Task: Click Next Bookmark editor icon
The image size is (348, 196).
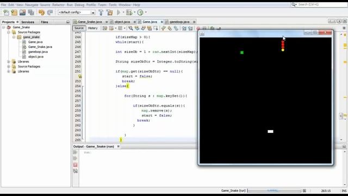Action: tap(170, 28)
